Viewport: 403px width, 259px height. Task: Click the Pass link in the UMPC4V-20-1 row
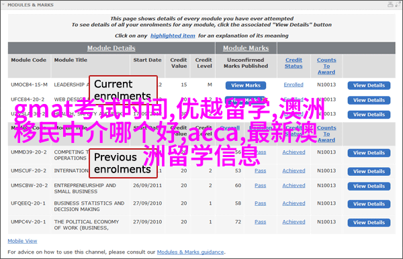point(261,222)
